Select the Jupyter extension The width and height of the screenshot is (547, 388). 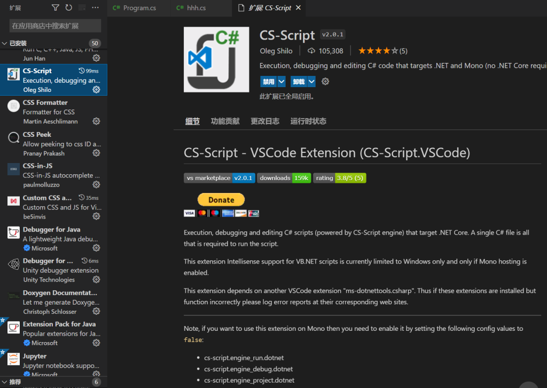[54, 363]
